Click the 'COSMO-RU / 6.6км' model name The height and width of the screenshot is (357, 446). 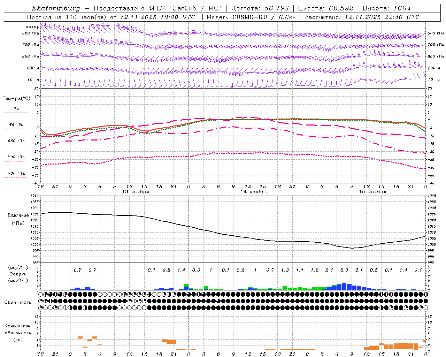point(264,17)
